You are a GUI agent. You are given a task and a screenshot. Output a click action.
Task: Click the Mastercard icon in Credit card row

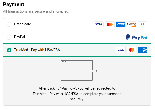coord(110,24)
